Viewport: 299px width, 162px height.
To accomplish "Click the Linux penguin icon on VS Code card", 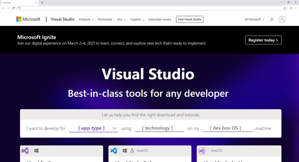I will pyautogui.click(x=132, y=150).
